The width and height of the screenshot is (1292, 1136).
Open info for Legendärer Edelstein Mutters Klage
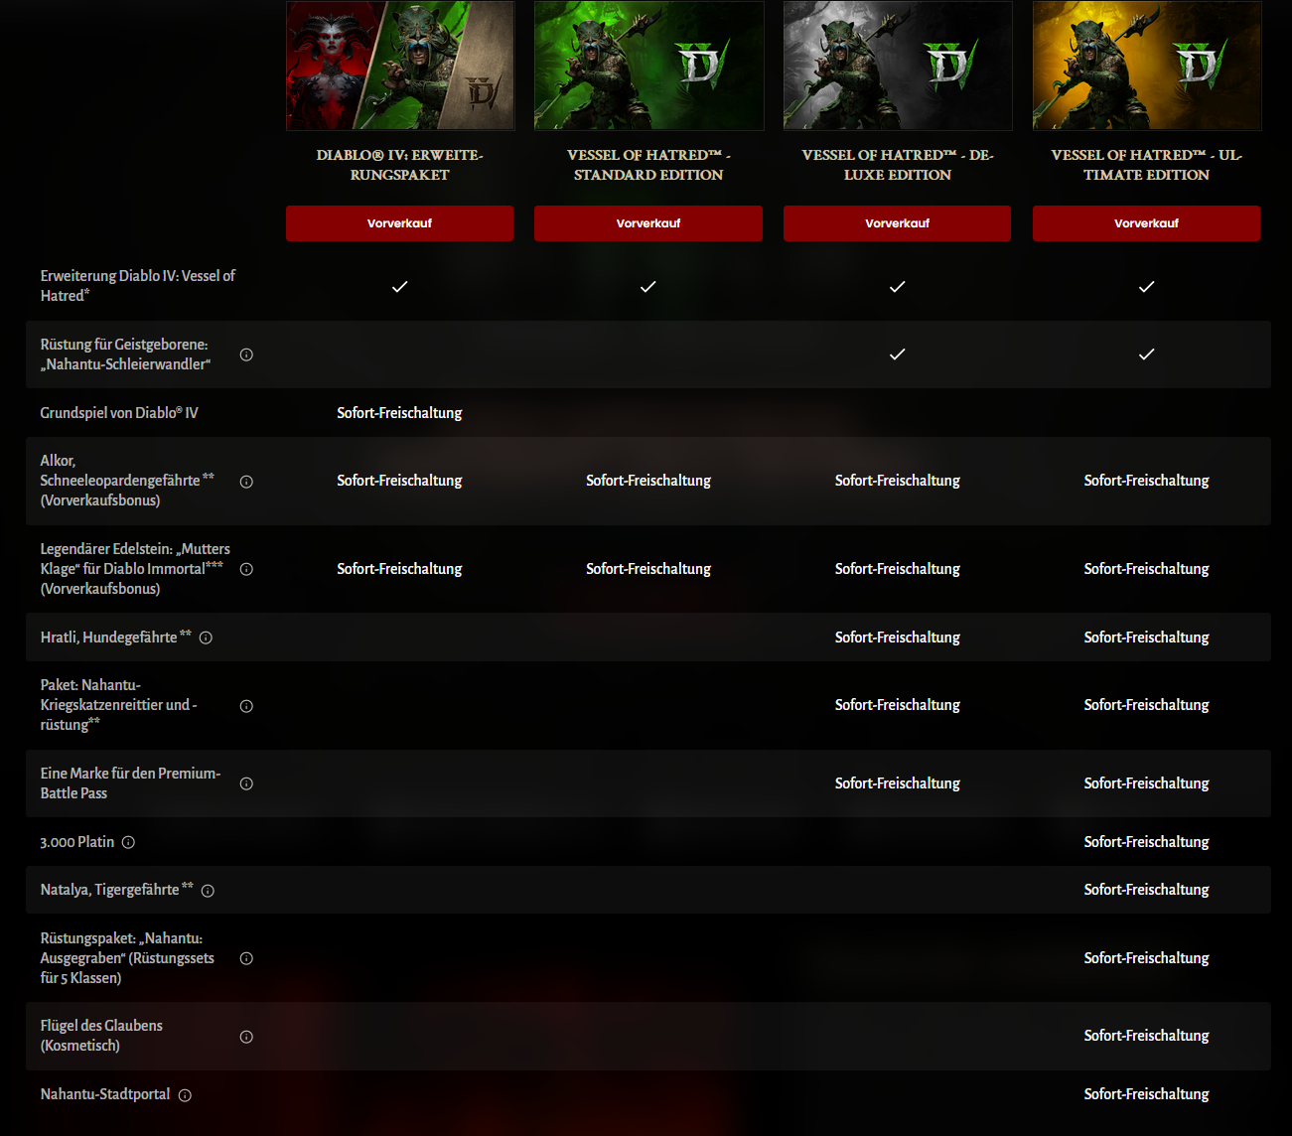tap(246, 569)
